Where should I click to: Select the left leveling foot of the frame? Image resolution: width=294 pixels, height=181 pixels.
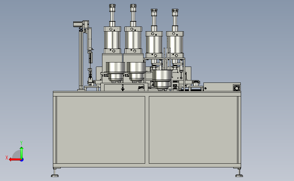pyautogui.click(x=55, y=173)
